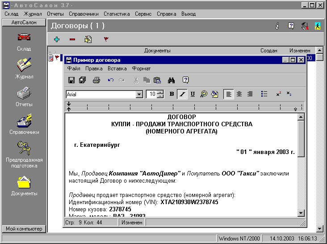Click the АвтоСалон panel header button

click(x=24, y=22)
